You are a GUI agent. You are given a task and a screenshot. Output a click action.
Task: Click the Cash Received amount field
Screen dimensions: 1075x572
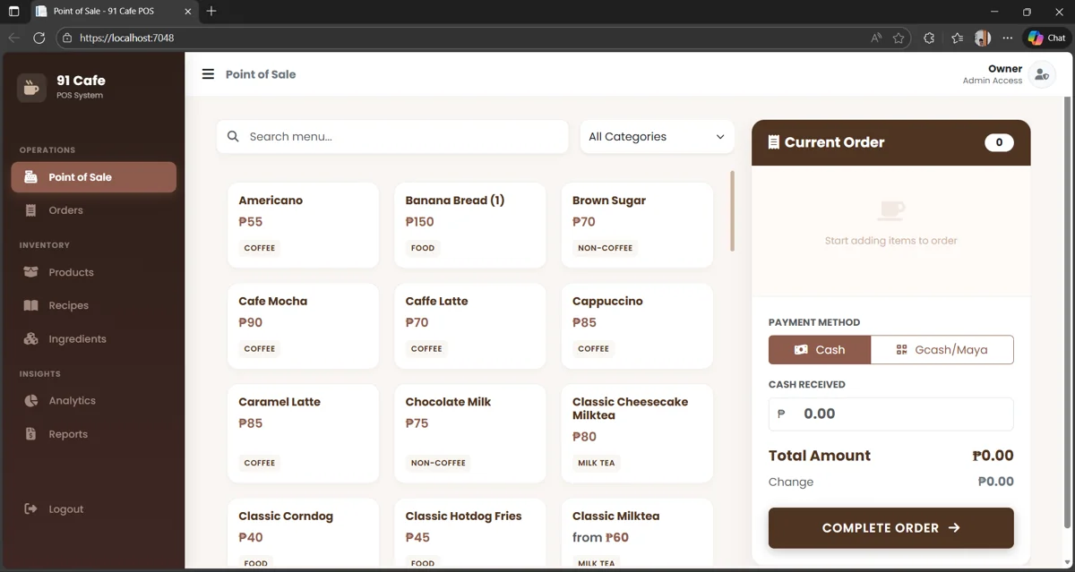pyautogui.click(x=890, y=414)
